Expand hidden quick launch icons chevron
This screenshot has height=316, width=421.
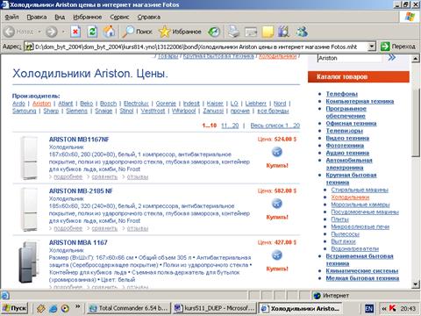[77, 306]
